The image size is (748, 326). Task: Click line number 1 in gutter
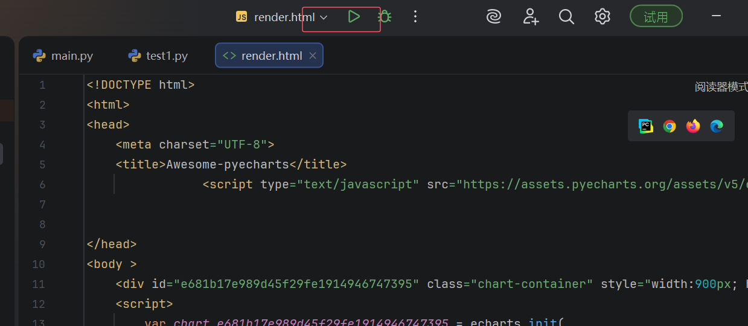(x=42, y=85)
